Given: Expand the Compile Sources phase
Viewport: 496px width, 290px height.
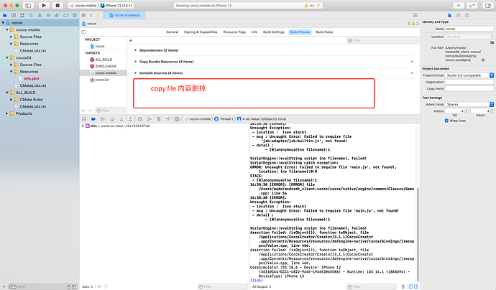Looking at the screenshot, I should point(135,73).
